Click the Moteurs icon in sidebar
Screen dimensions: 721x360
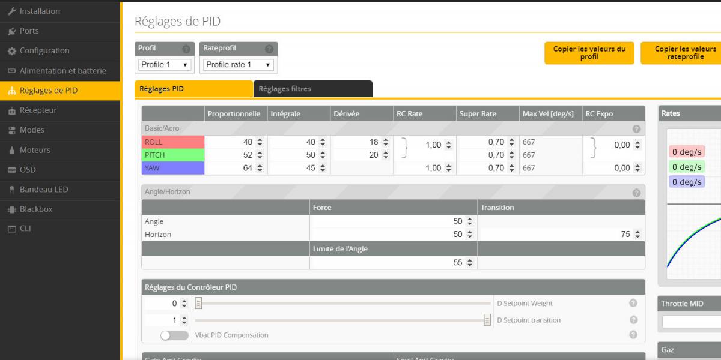tap(12, 150)
